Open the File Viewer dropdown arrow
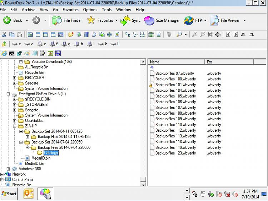 pyautogui.click(x=244, y=20)
